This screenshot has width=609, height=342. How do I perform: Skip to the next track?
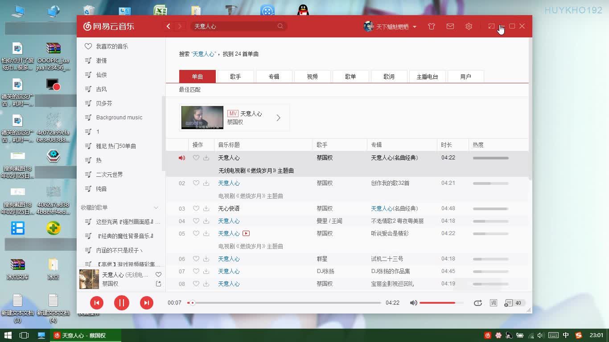click(x=146, y=303)
